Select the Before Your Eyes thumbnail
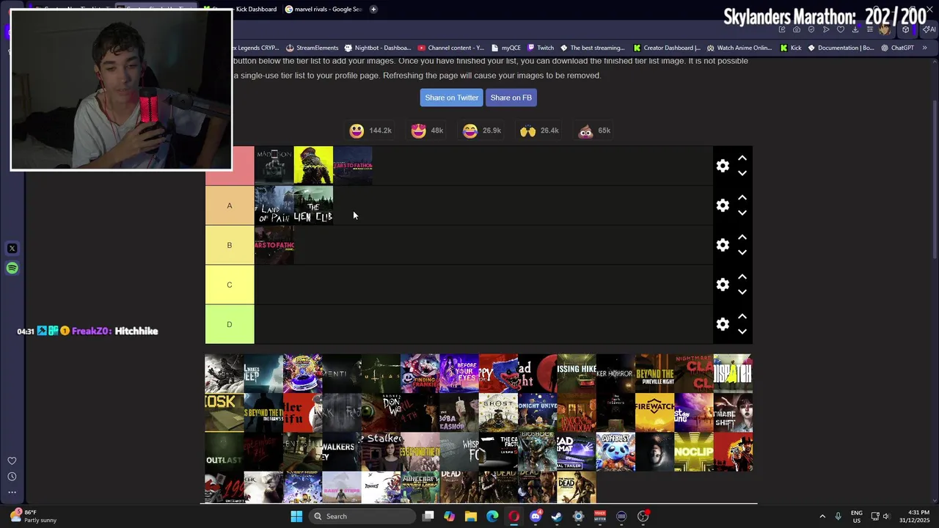Screen dimensions: 939x528 point(459,373)
